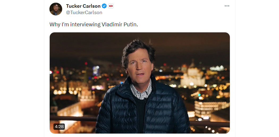Click the red lit tower in the video
The width and height of the screenshot is (279, 137).
pos(87,96)
